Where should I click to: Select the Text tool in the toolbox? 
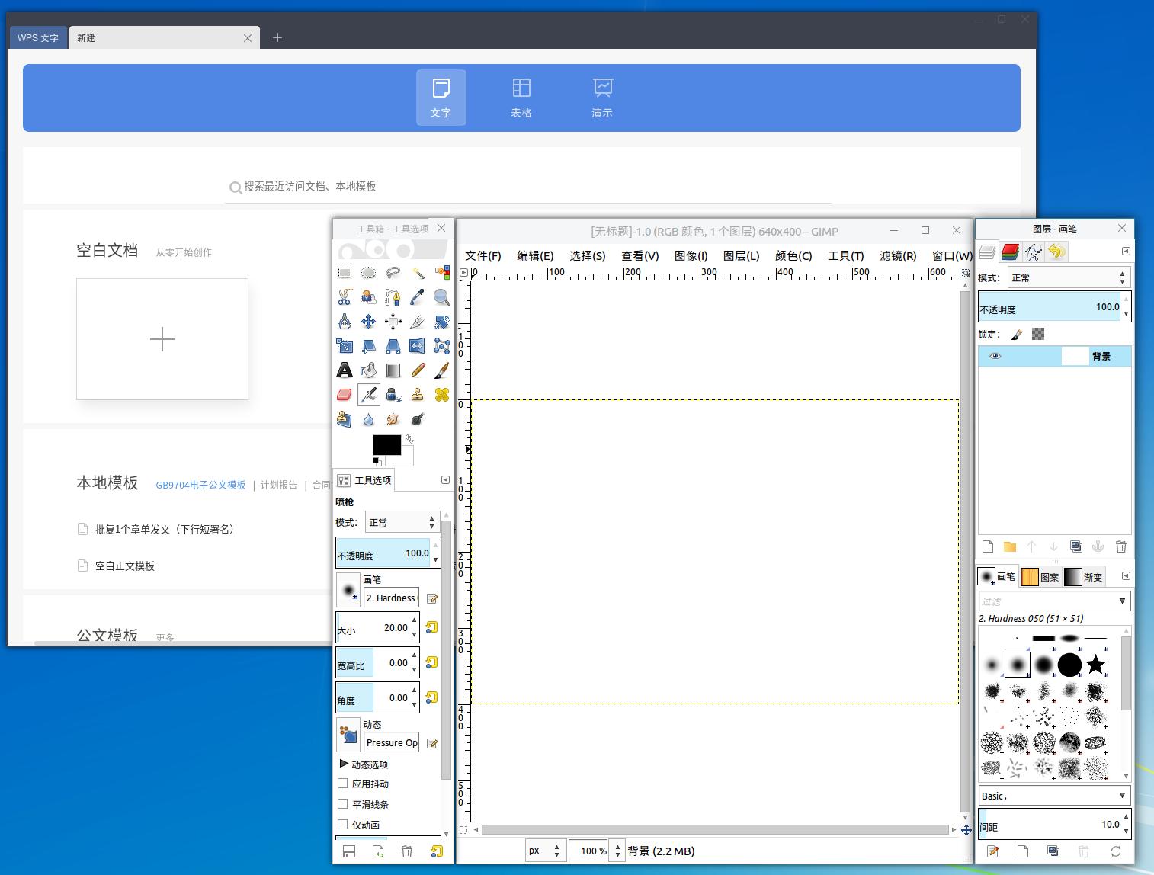click(345, 370)
